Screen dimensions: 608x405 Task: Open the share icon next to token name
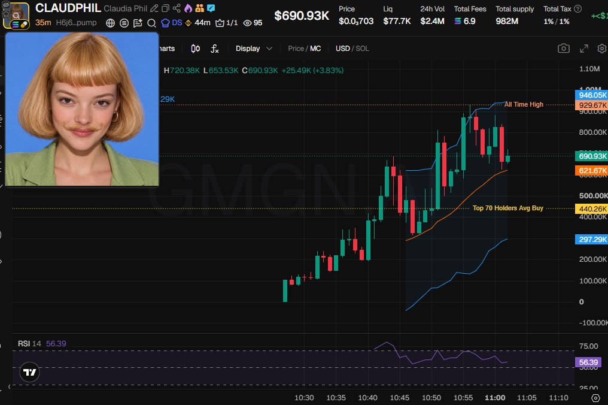tap(177, 8)
